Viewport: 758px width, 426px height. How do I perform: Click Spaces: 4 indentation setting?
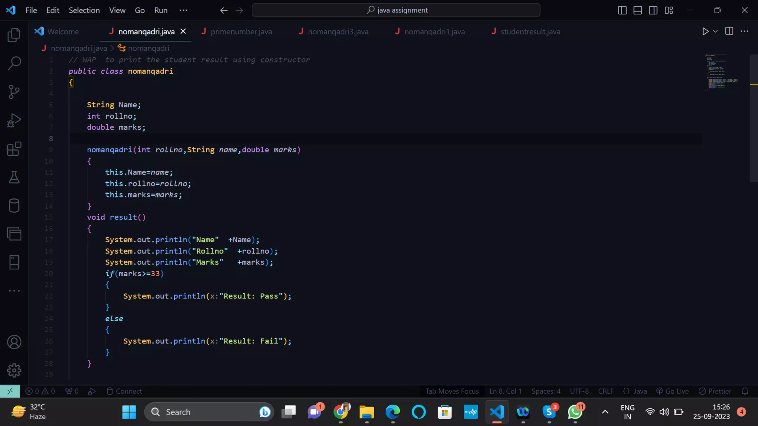point(546,391)
